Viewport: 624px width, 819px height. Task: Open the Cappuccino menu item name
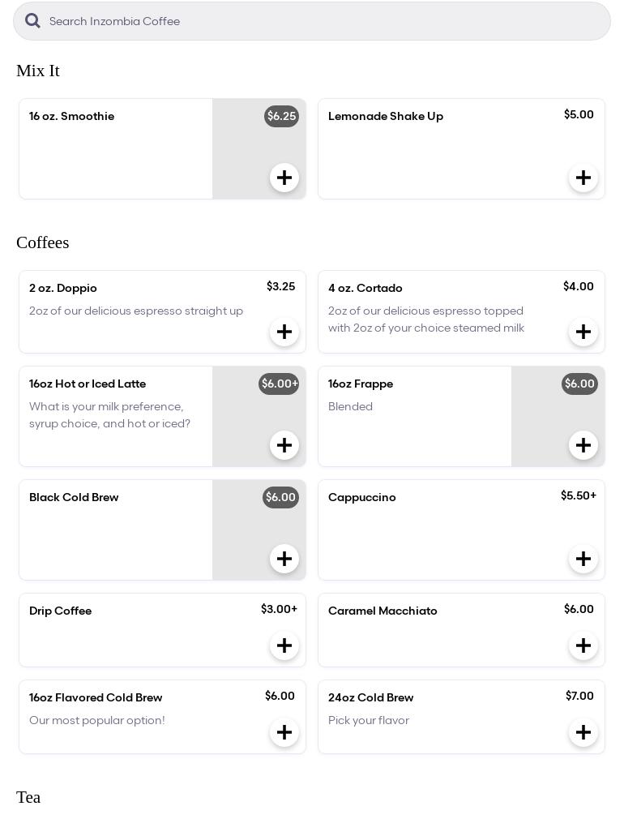point(362,497)
